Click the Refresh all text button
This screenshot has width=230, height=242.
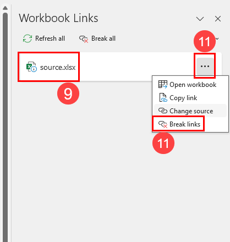click(x=50, y=38)
